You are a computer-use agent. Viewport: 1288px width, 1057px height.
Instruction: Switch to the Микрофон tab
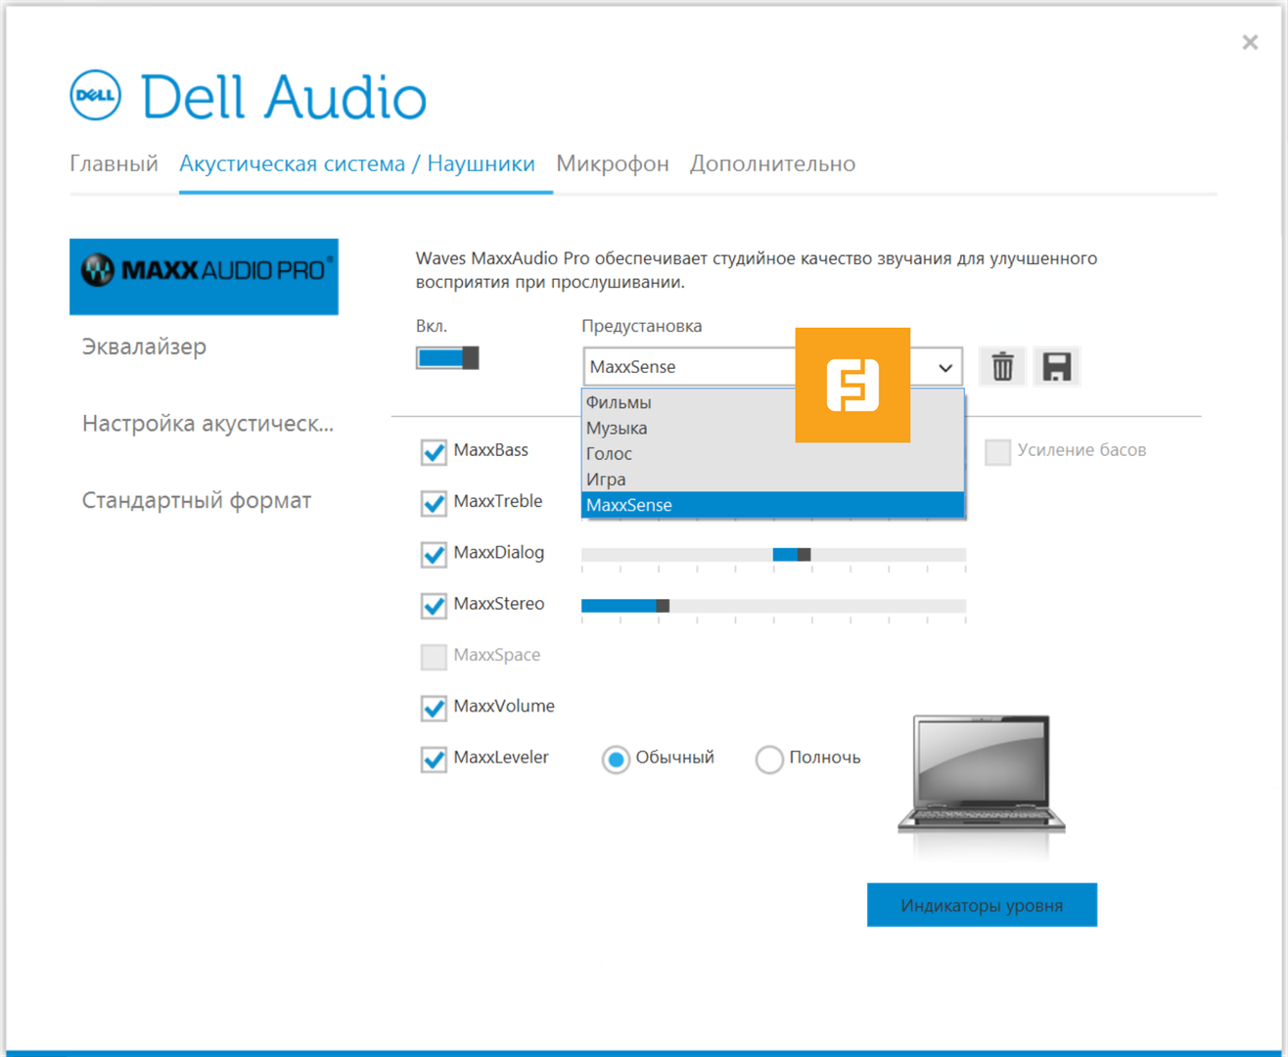coord(613,163)
